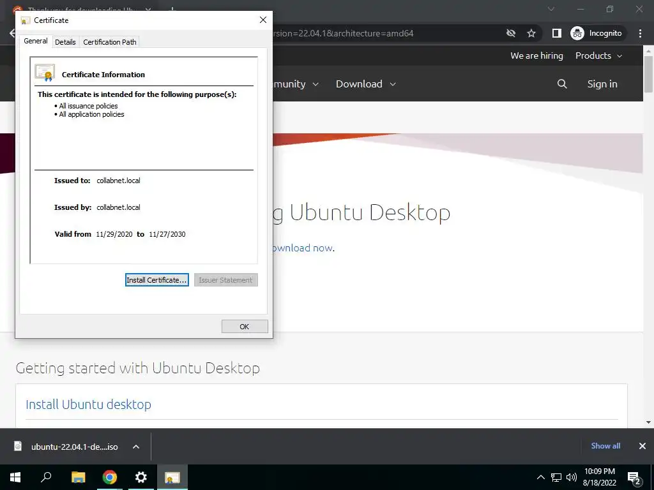Click the Certificate app taskbar icon
This screenshot has width=654, height=490.
[172, 477]
